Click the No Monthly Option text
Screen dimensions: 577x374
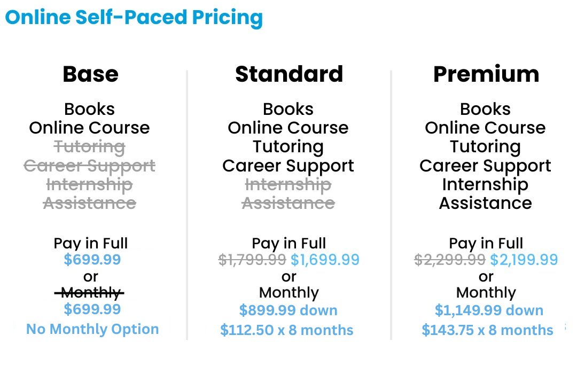tap(92, 329)
